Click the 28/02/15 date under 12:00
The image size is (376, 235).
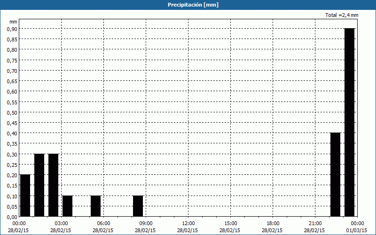click(x=188, y=230)
